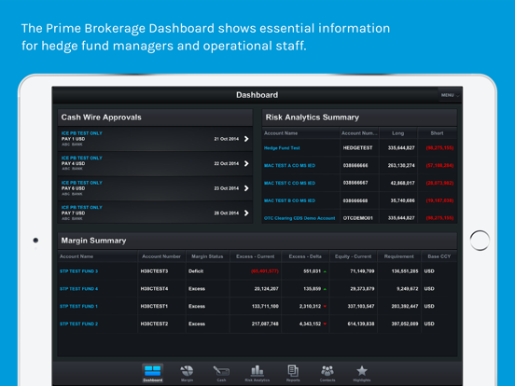
Task: Click the Short column header in Risk Analytics
Action: click(437, 133)
